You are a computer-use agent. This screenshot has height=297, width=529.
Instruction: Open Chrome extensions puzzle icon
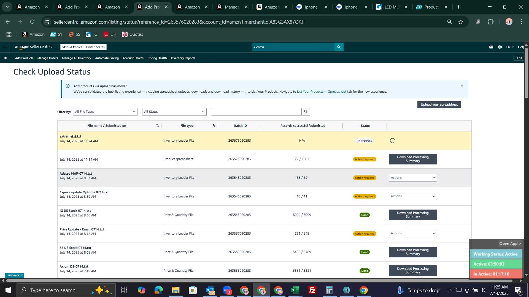click(x=491, y=22)
